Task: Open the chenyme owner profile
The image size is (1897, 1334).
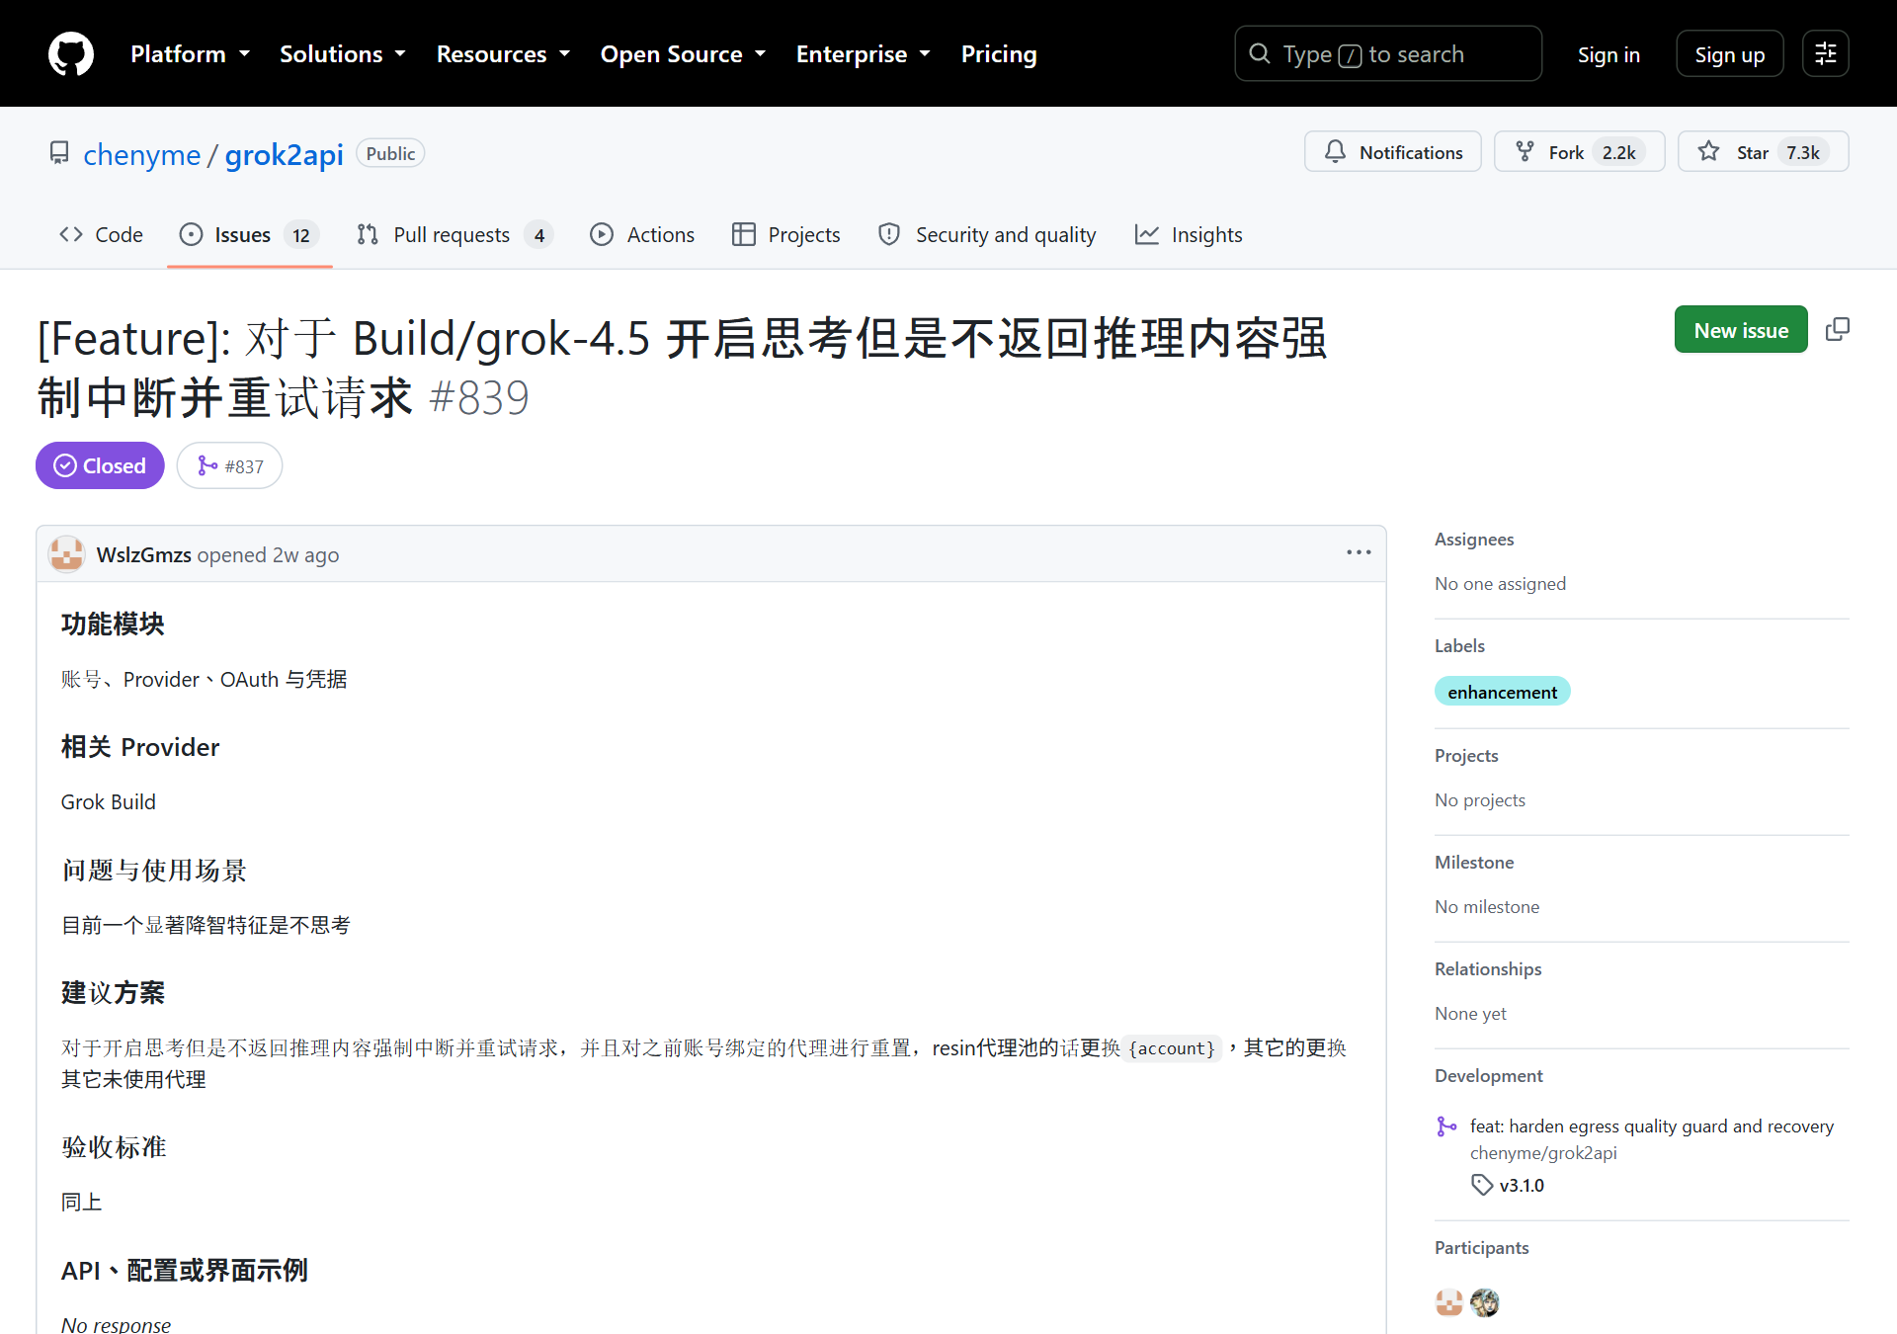Action: coord(141,154)
